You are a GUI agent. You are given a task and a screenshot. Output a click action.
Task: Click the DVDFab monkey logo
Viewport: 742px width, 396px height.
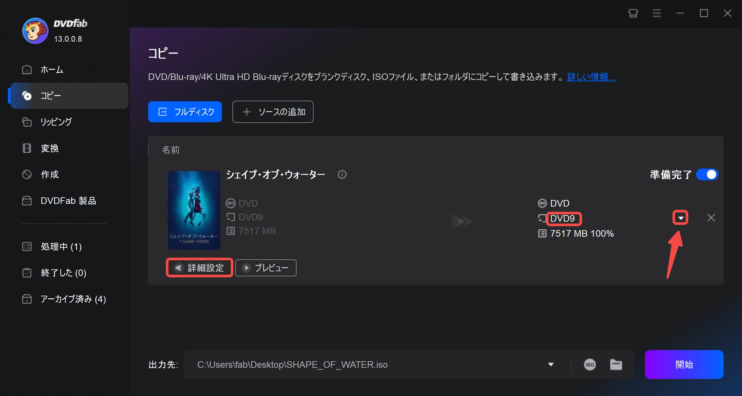click(x=35, y=30)
